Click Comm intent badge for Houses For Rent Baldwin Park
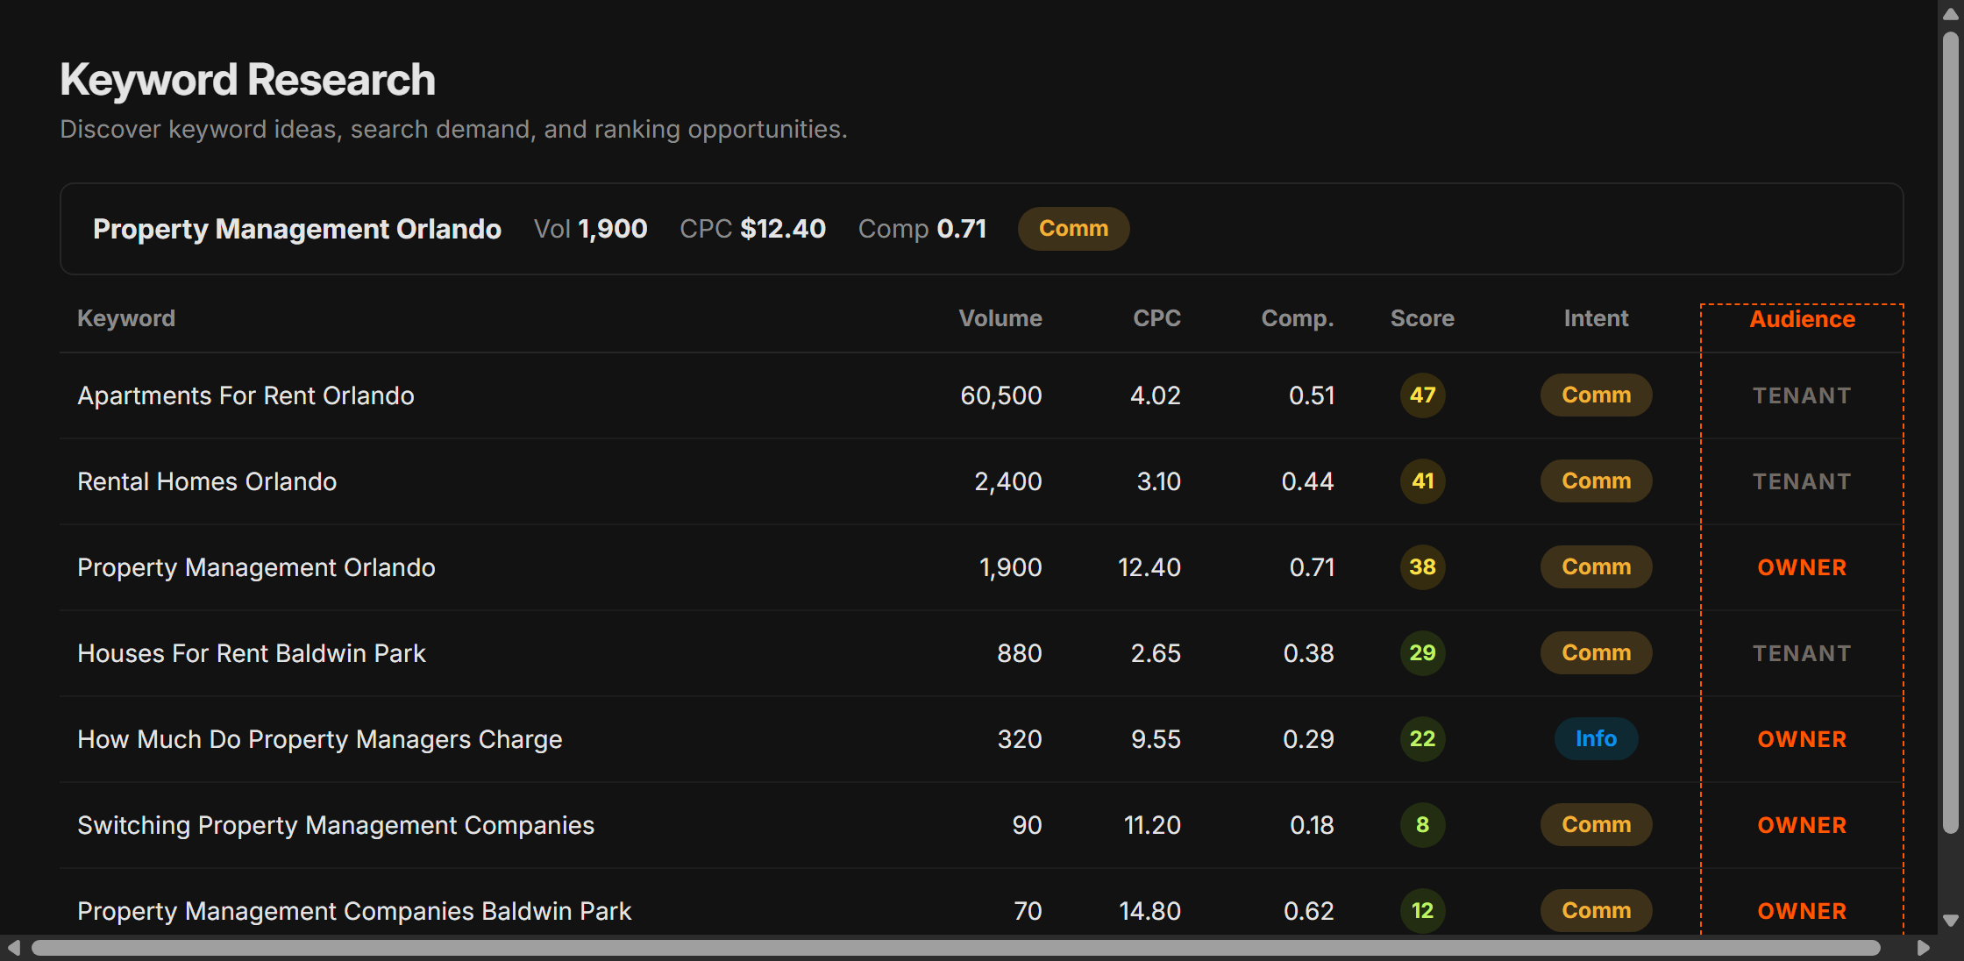Screen dimensions: 1964x961 (1596, 653)
